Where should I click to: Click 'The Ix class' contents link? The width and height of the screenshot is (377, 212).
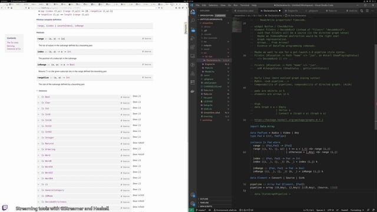12,42
